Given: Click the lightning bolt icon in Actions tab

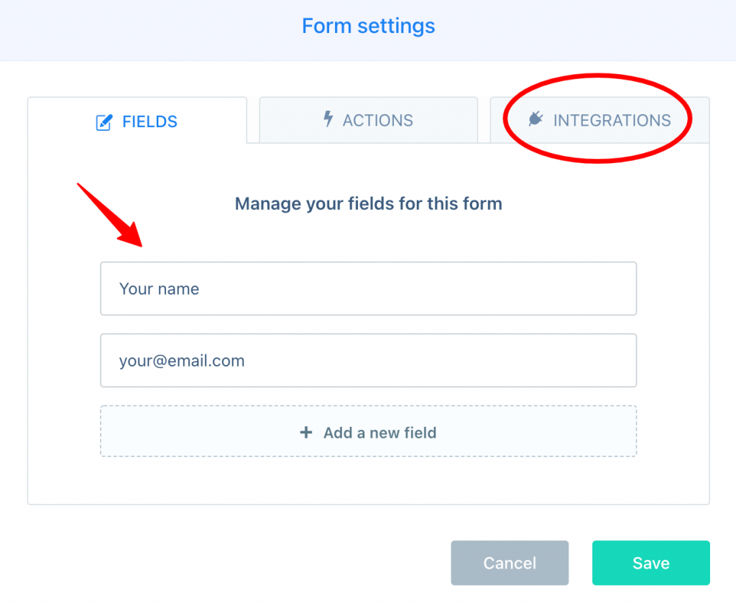Looking at the screenshot, I should click(328, 119).
